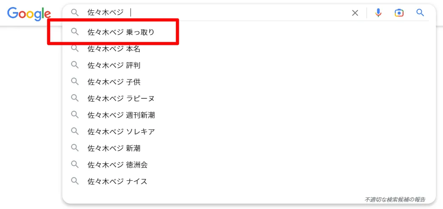Select suggestion 佐々木ベジ 乗っ取り
Image resolution: width=443 pixels, height=209 pixels.
point(249,32)
